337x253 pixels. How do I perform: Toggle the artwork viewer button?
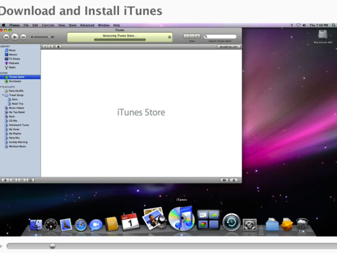[x=30, y=180]
